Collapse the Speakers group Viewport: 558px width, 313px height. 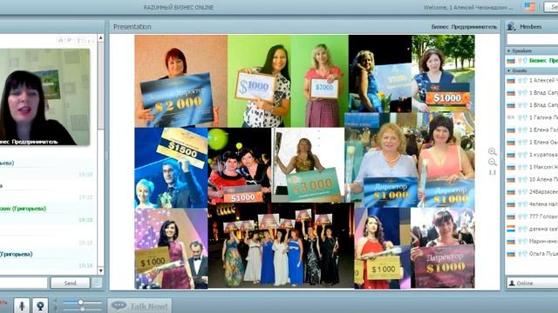509,51
